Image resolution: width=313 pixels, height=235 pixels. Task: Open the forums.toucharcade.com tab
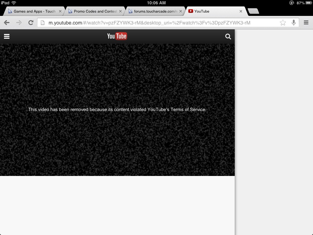[x=154, y=11]
